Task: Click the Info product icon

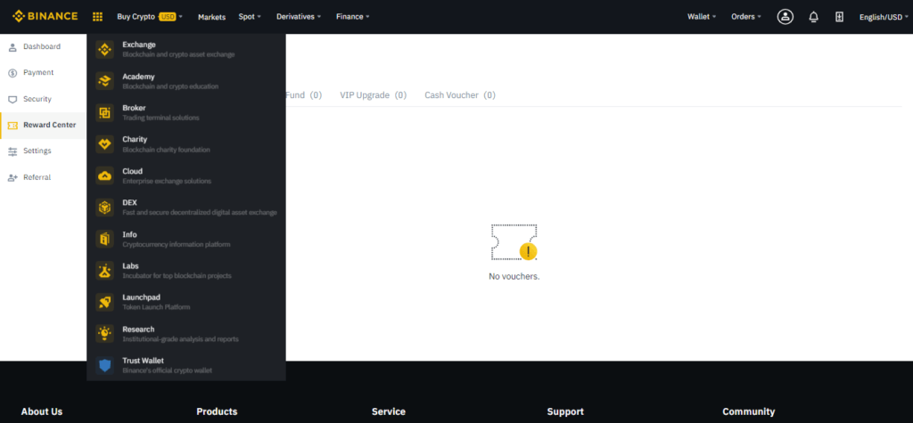Action: pyautogui.click(x=105, y=240)
